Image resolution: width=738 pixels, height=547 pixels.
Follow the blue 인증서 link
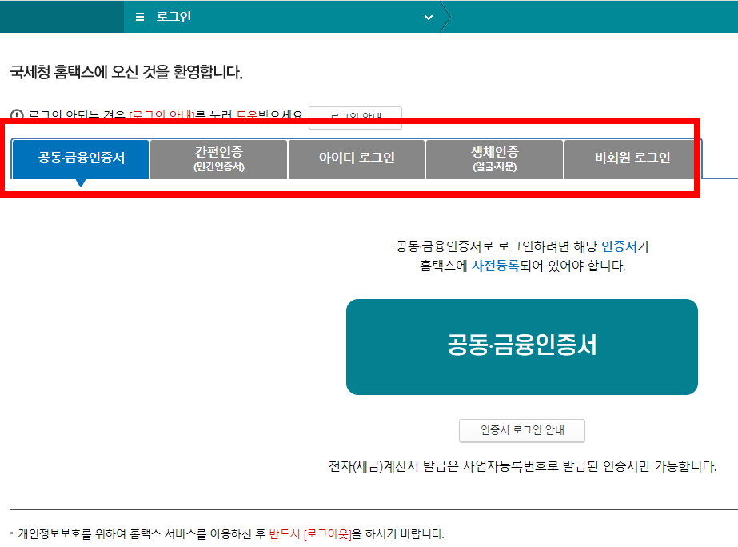619,246
